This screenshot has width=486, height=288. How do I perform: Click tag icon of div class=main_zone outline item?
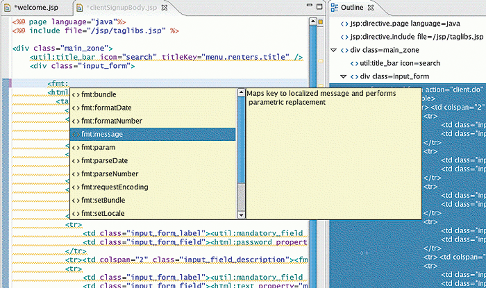tap(344, 50)
